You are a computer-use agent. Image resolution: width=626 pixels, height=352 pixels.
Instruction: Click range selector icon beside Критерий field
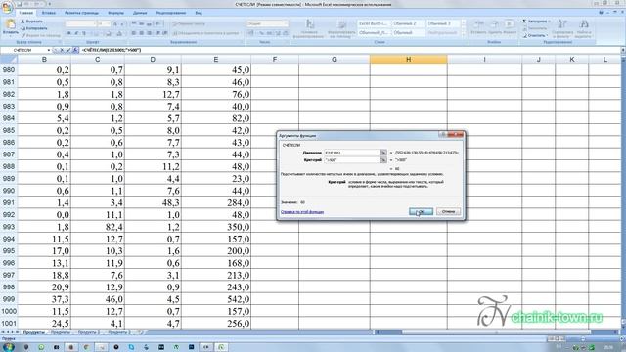pos(383,160)
